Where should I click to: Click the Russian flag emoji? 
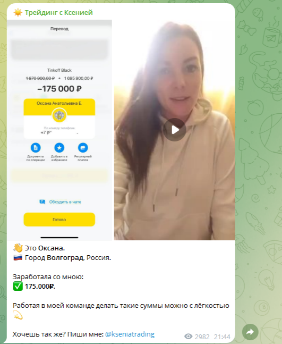(x=18, y=257)
